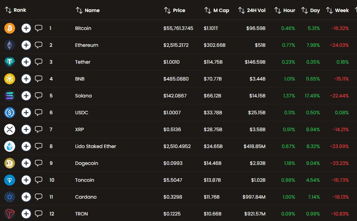This screenshot has height=221, width=357.
Task: Click the Tether coin logo
Action: click(10, 62)
